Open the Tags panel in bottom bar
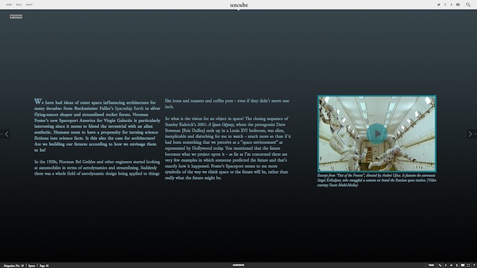The height and width of the screenshot is (268, 477). (x=431, y=265)
